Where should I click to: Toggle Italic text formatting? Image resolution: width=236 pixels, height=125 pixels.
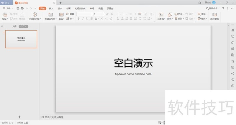click(83, 18)
